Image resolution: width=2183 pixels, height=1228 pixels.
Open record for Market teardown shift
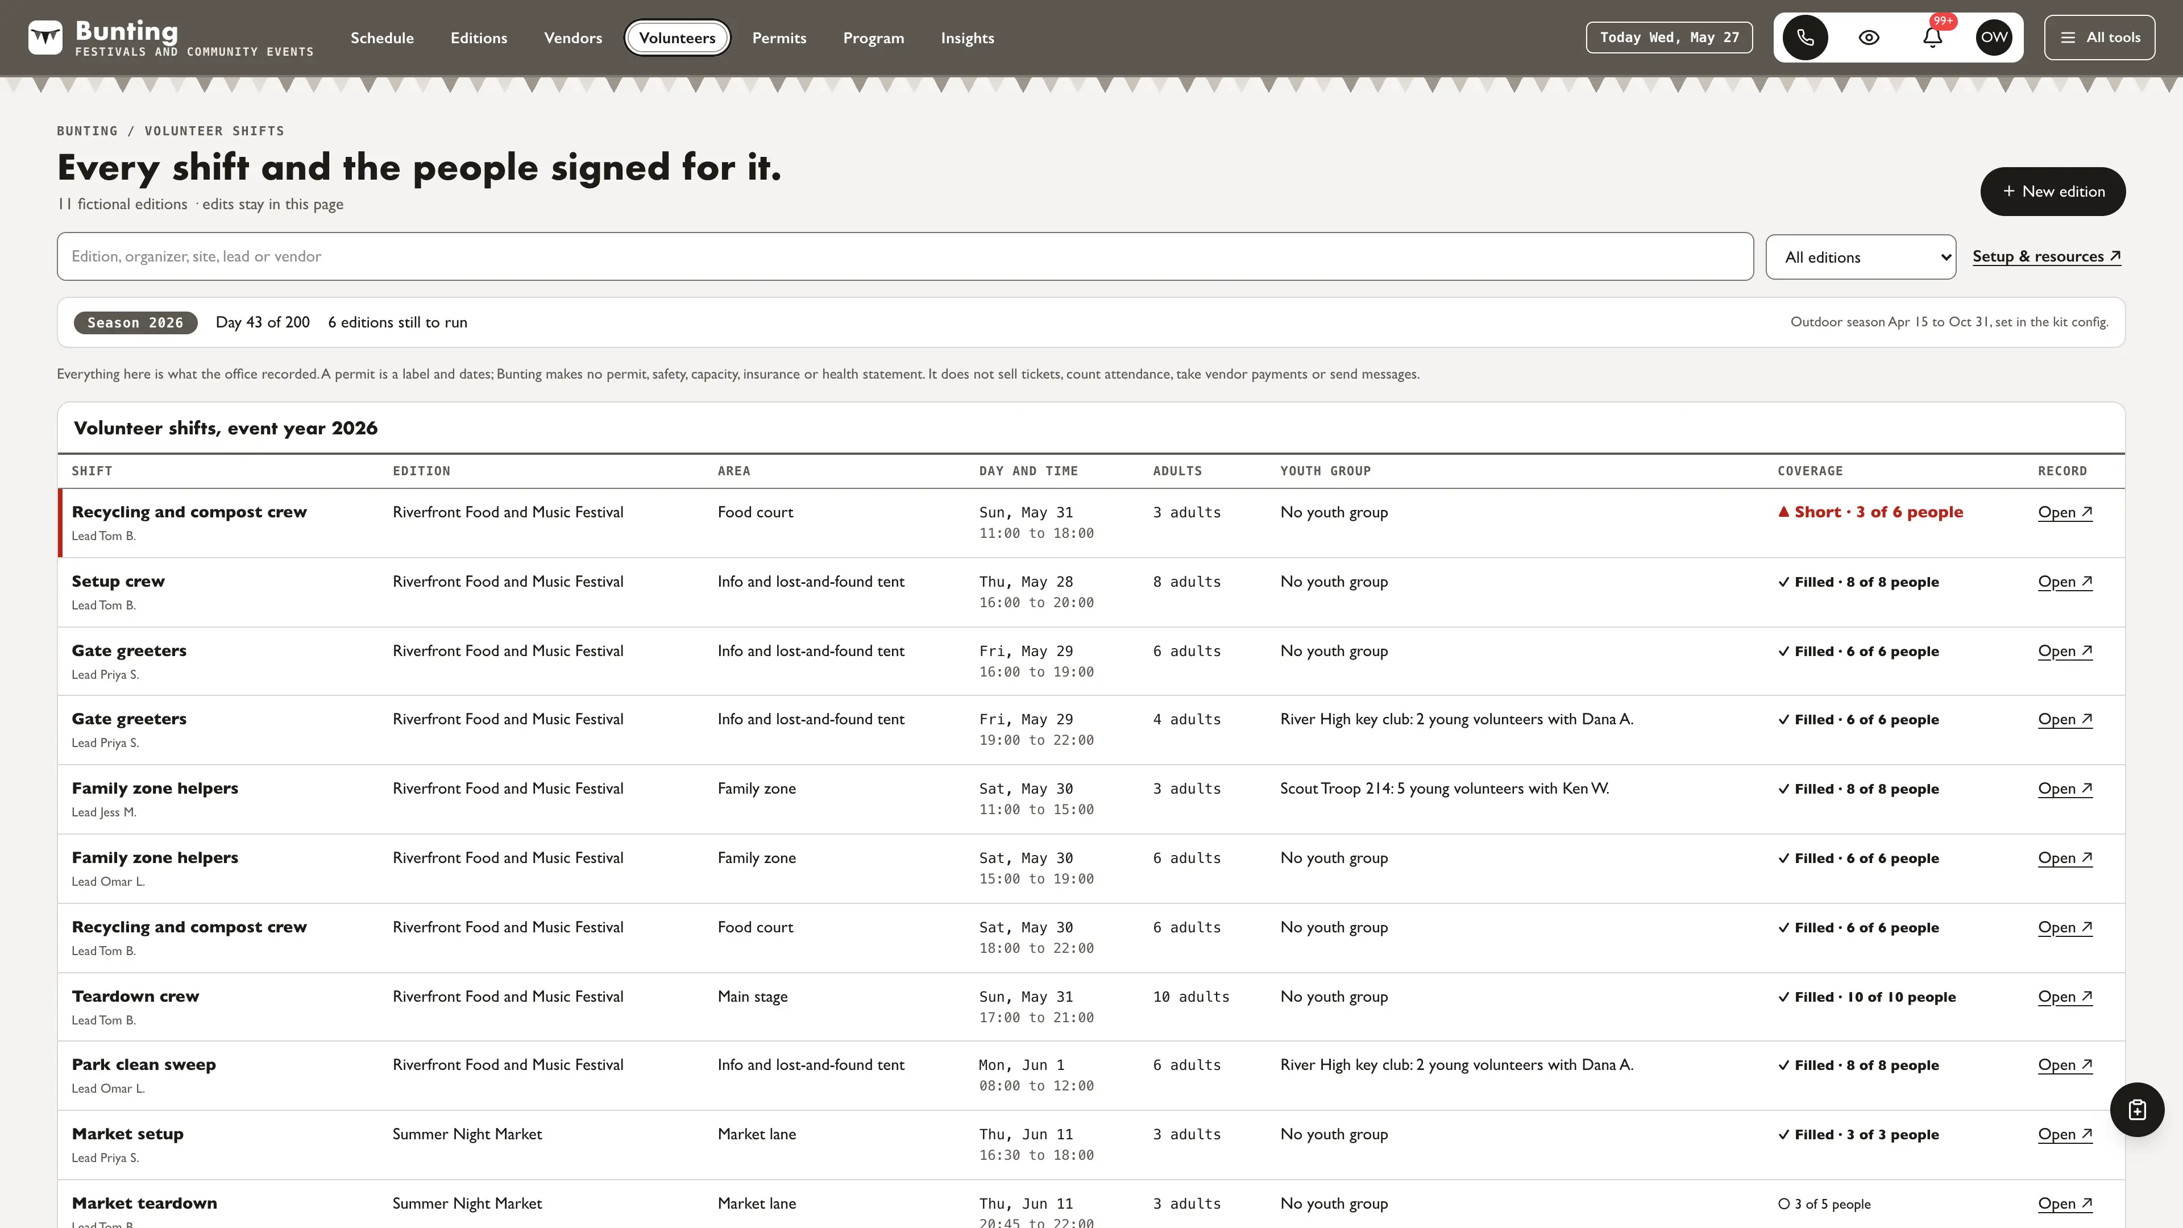click(x=2064, y=1204)
